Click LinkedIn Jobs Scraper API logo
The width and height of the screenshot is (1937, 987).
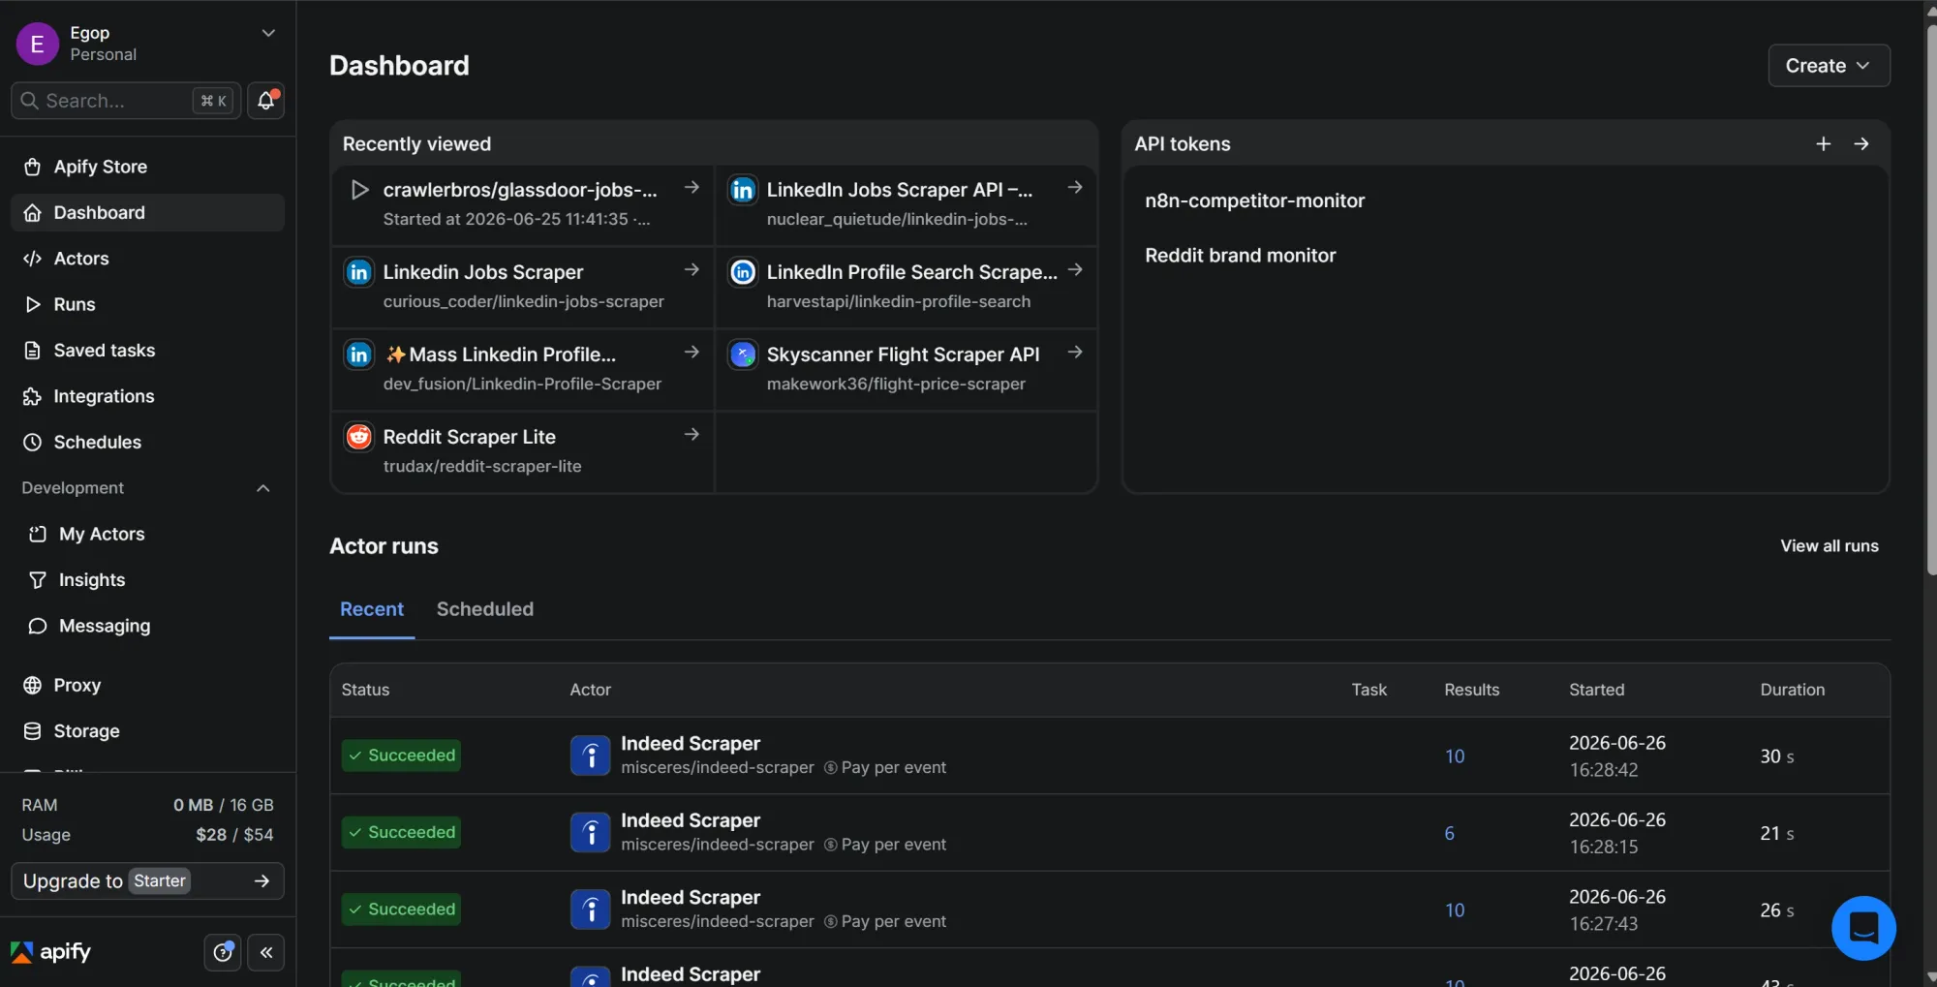743,190
